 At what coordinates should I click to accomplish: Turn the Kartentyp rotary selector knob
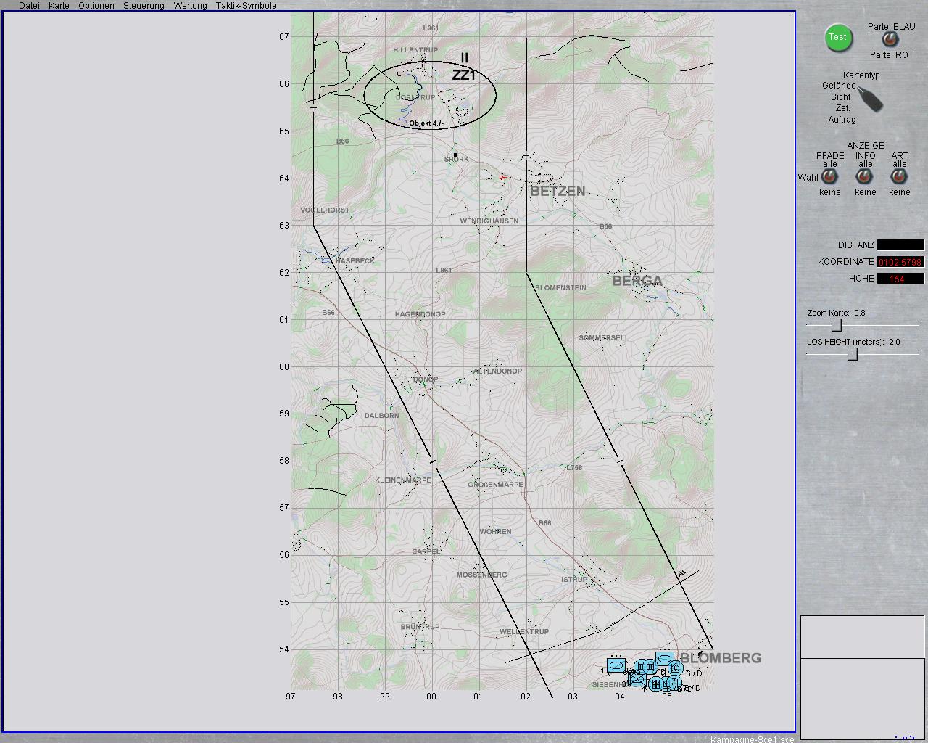click(x=870, y=99)
